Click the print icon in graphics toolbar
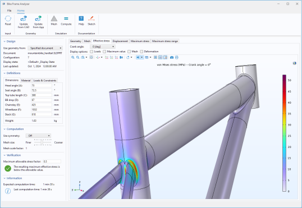 (x=177, y=57)
